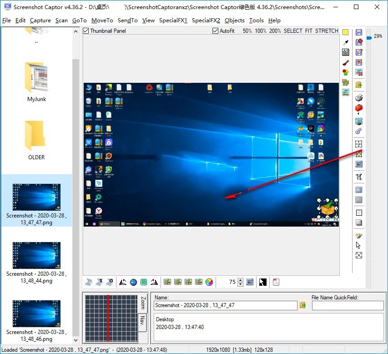Click the yellow highlight color square

point(346,32)
